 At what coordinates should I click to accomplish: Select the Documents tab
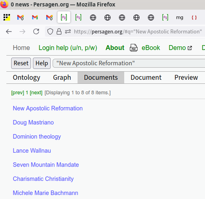point(101,78)
